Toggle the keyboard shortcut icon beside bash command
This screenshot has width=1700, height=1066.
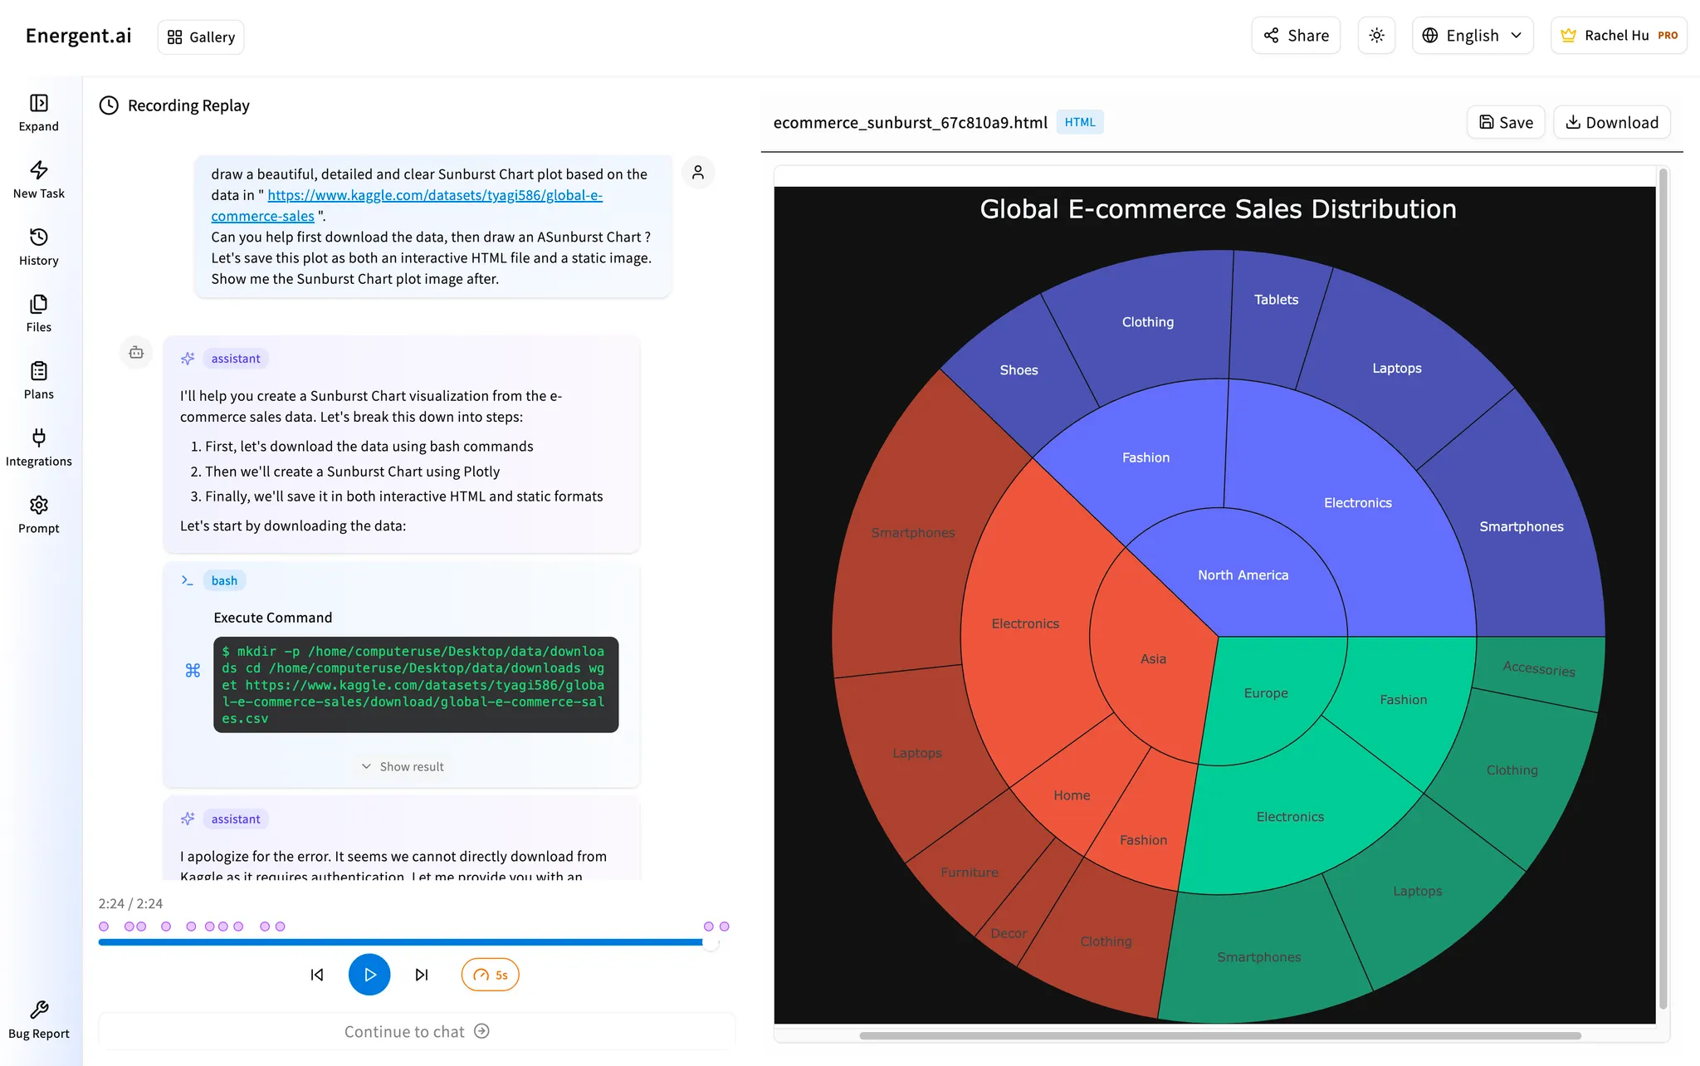193,669
